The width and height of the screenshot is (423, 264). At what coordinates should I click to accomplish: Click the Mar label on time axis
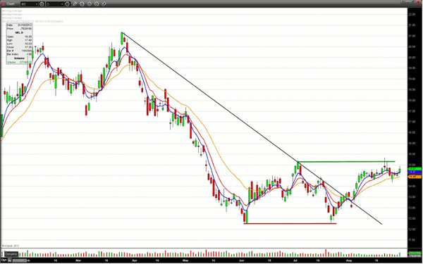78,260
